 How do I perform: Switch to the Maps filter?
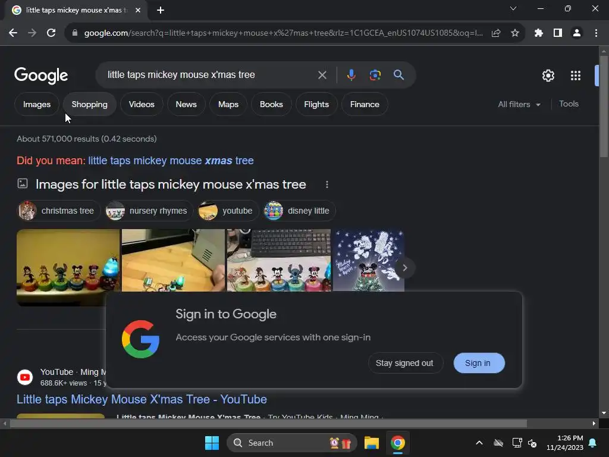tap(228, 104)
